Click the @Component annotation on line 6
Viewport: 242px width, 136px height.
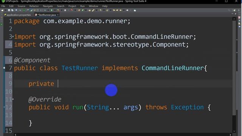[x=32, y=60]
